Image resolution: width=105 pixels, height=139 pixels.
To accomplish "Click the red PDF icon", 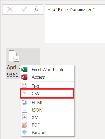I will point(24,125).
